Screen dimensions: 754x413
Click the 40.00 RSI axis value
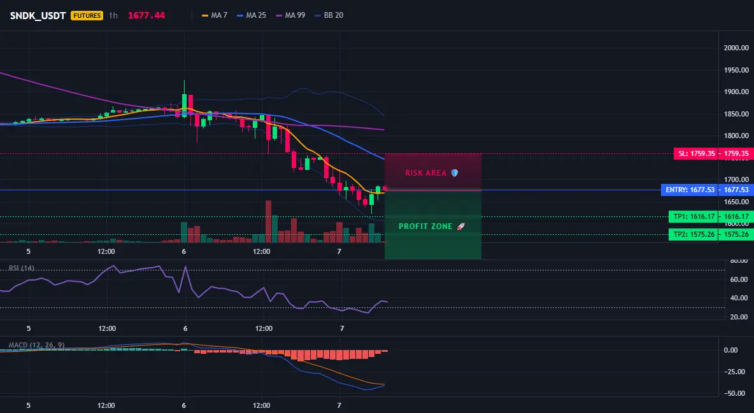739,298
